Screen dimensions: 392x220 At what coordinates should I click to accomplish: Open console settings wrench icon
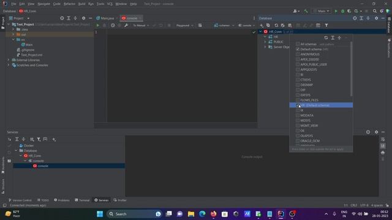coord(126,26)
